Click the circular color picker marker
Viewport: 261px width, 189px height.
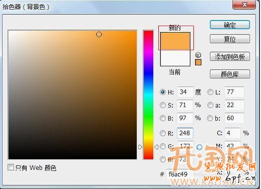[99, 35]
